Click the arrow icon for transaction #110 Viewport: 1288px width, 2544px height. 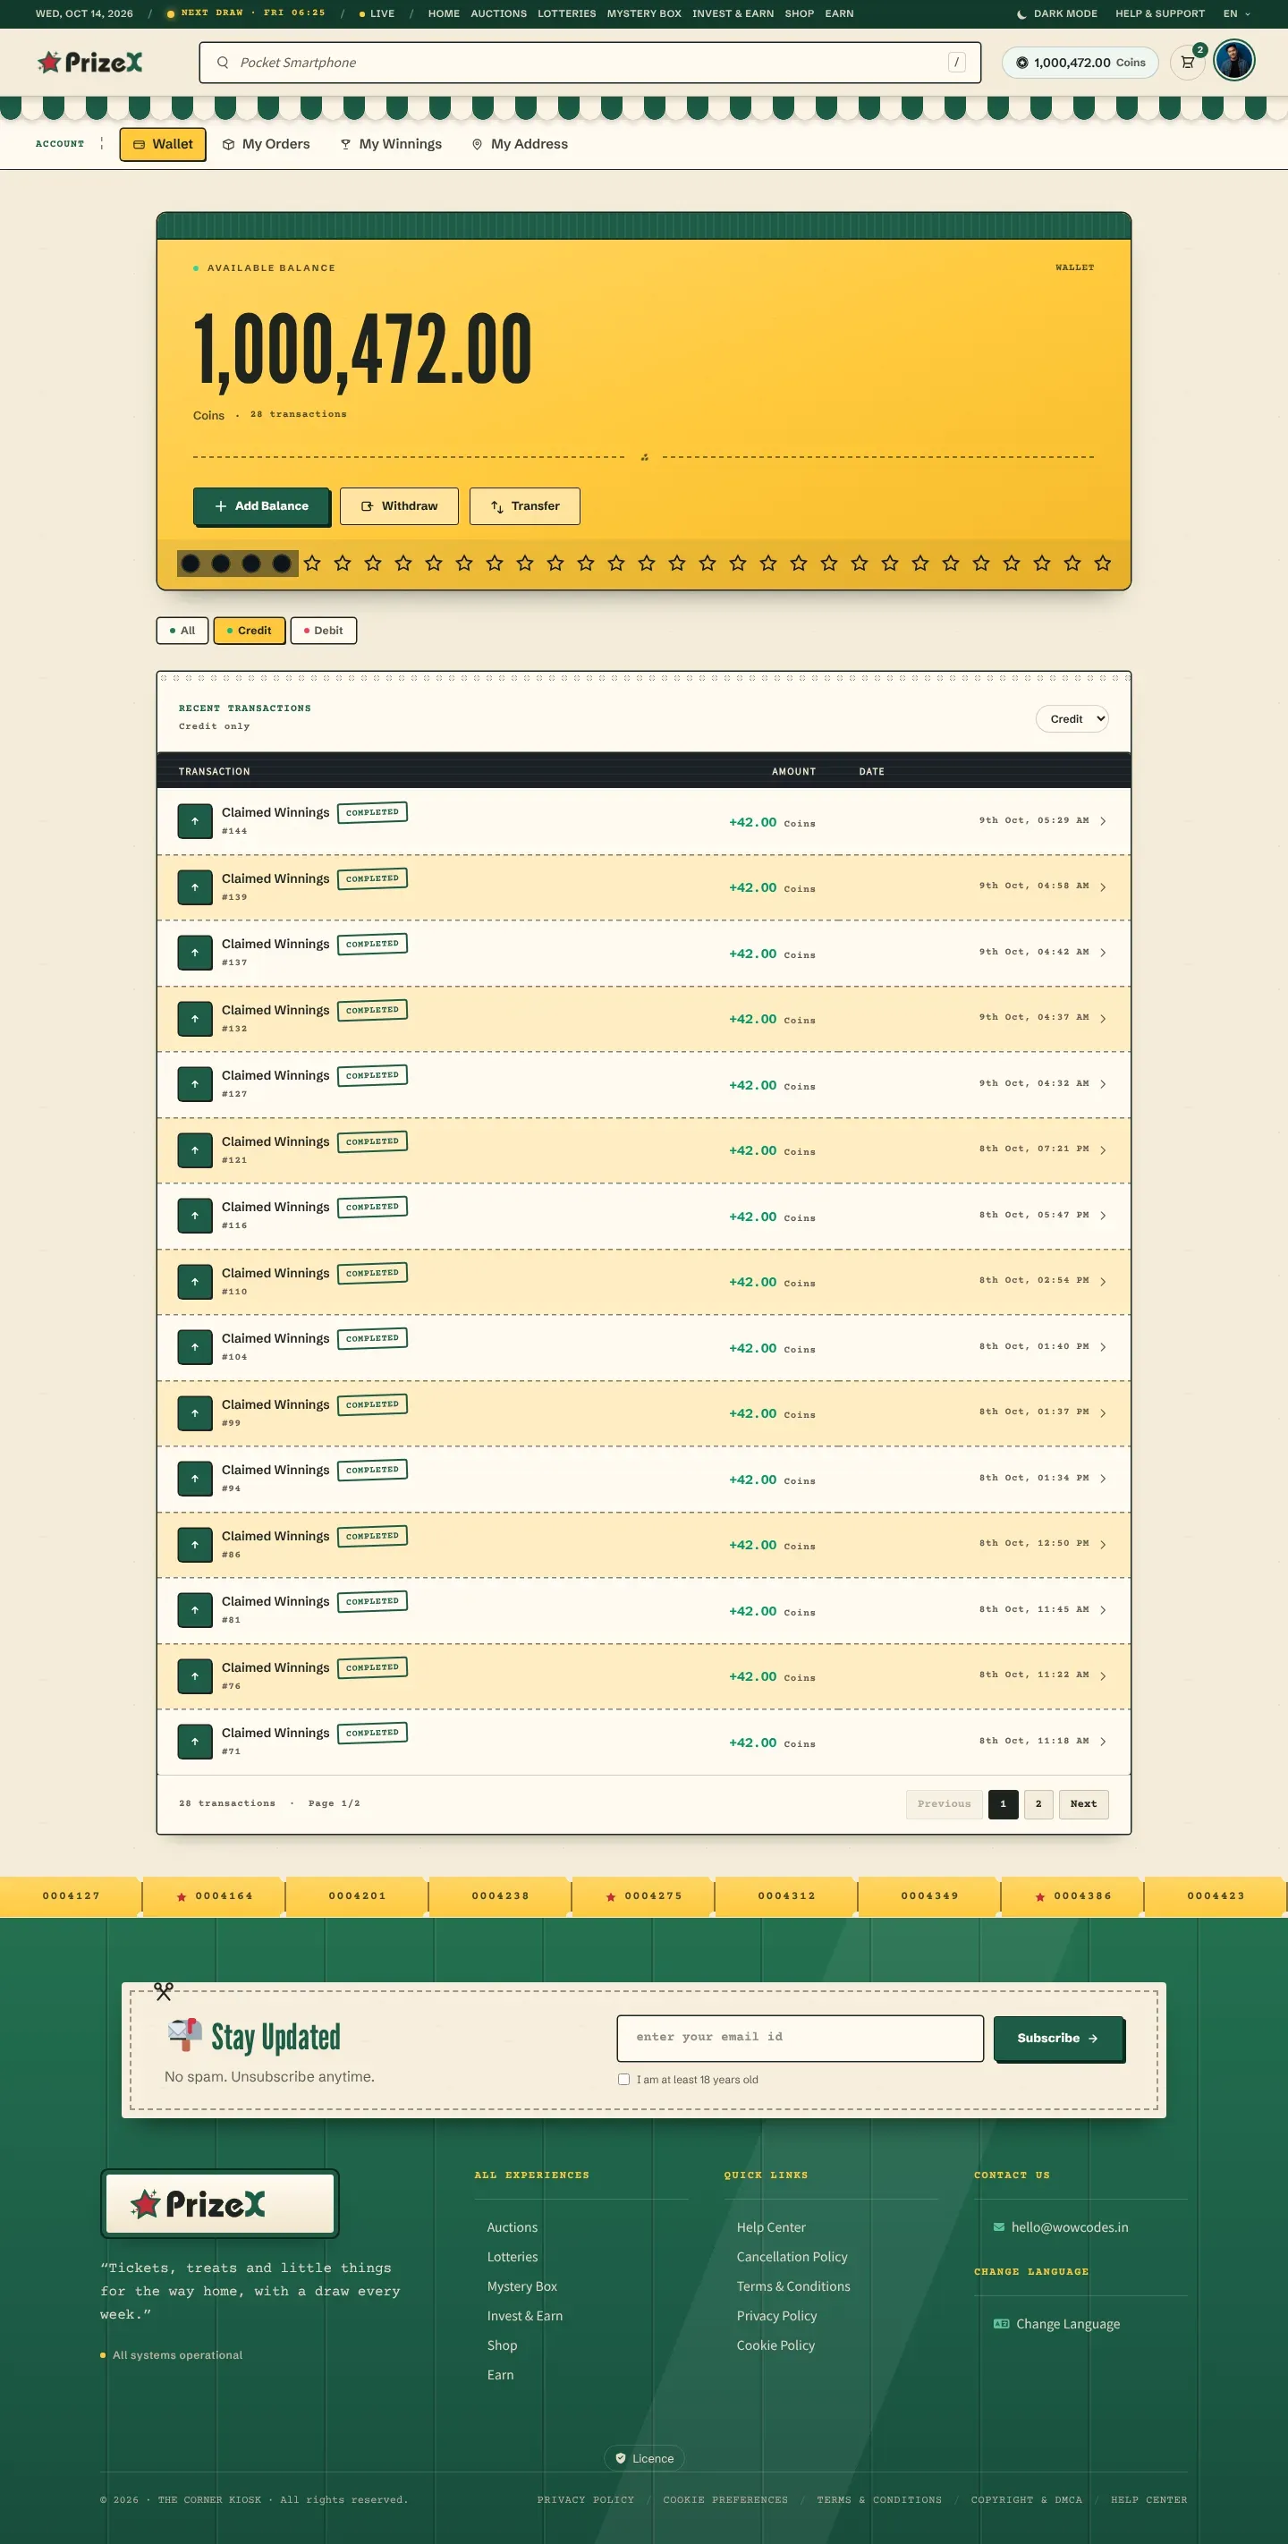[x=195, y=1281]
